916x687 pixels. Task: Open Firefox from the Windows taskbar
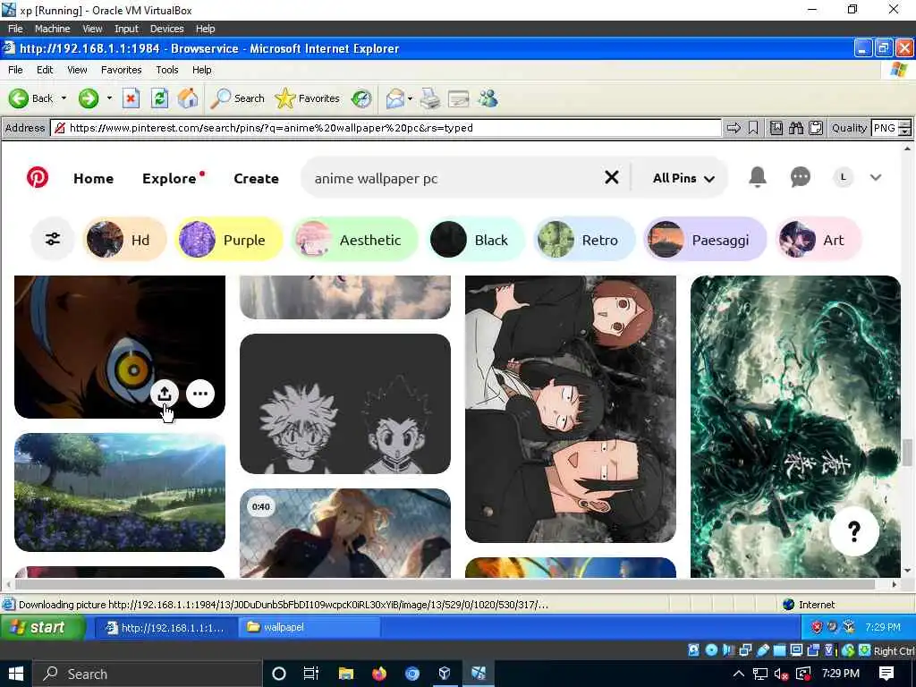click(x=378, y=674)
